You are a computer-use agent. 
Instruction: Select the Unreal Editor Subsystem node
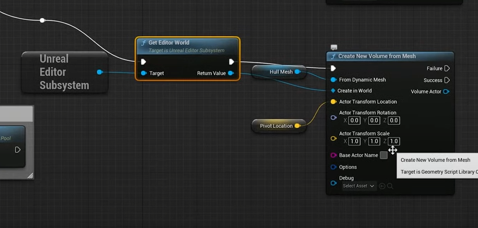click(x=65, y=72)
